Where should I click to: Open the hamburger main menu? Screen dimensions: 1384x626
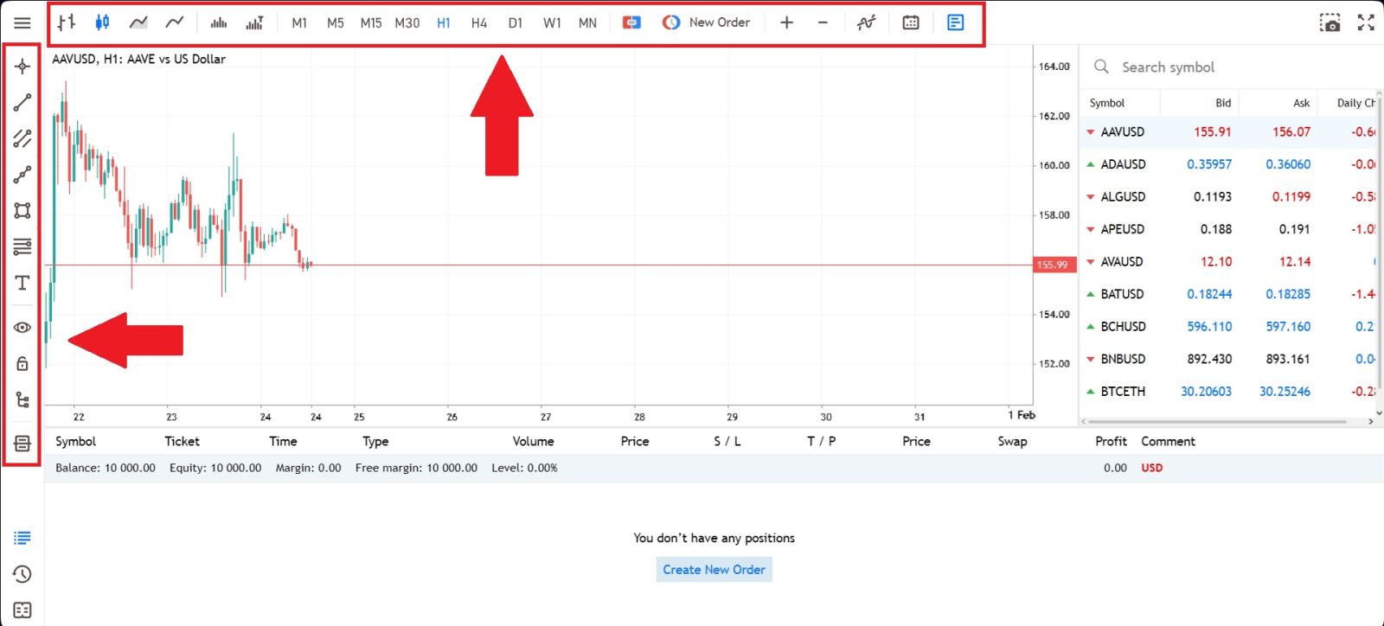pos(22,22)
